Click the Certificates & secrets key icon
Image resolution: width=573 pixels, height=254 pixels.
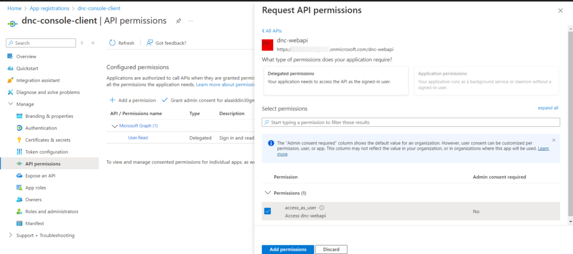(x=20, y=140)
